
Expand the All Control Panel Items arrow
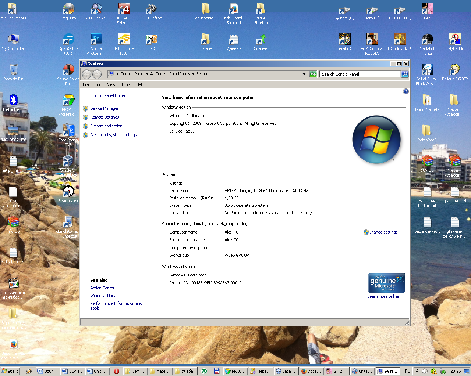click(x=193, y=74)
